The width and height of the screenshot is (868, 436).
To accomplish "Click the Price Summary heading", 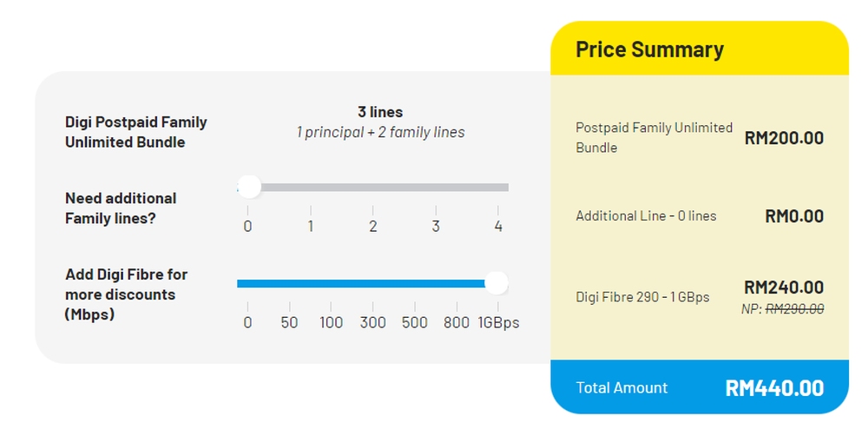I will [649, 50].
